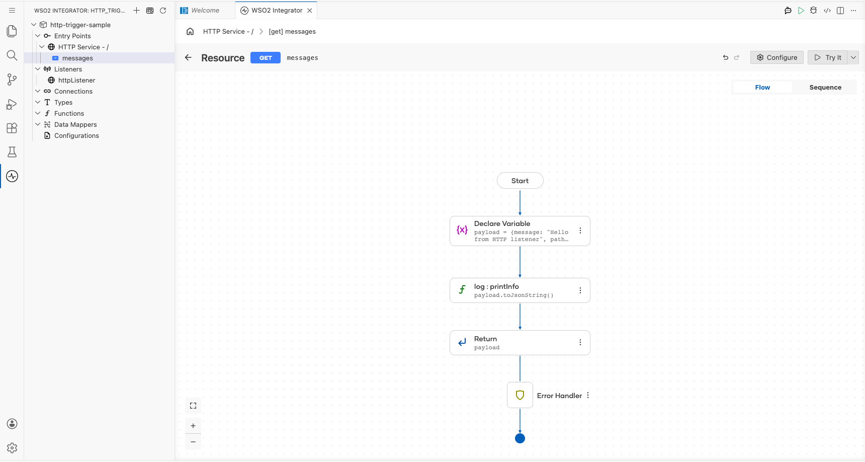Image resolution: width=865 pixels, height=462 pixels.
Task: Open the Search view in the activity bar
Action: point(12,55)
